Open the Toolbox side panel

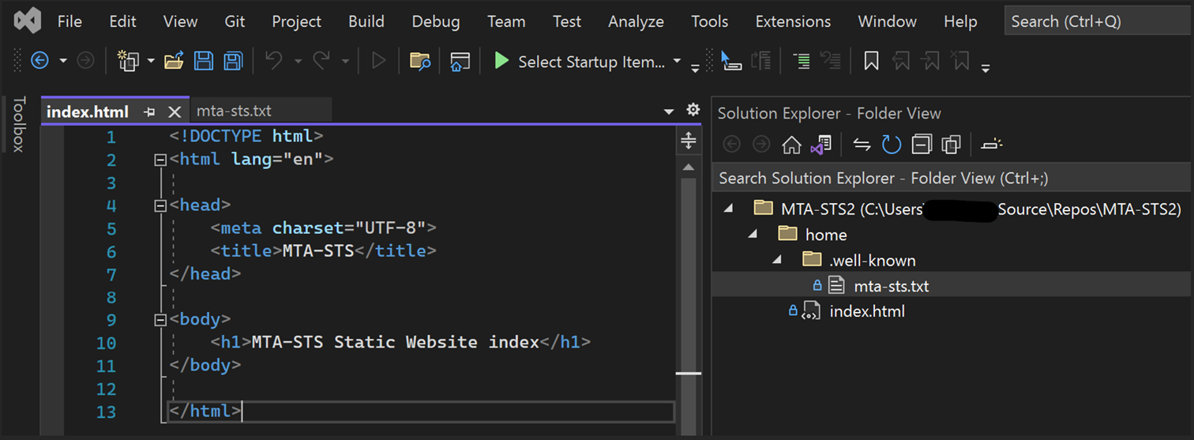(19, 124)
